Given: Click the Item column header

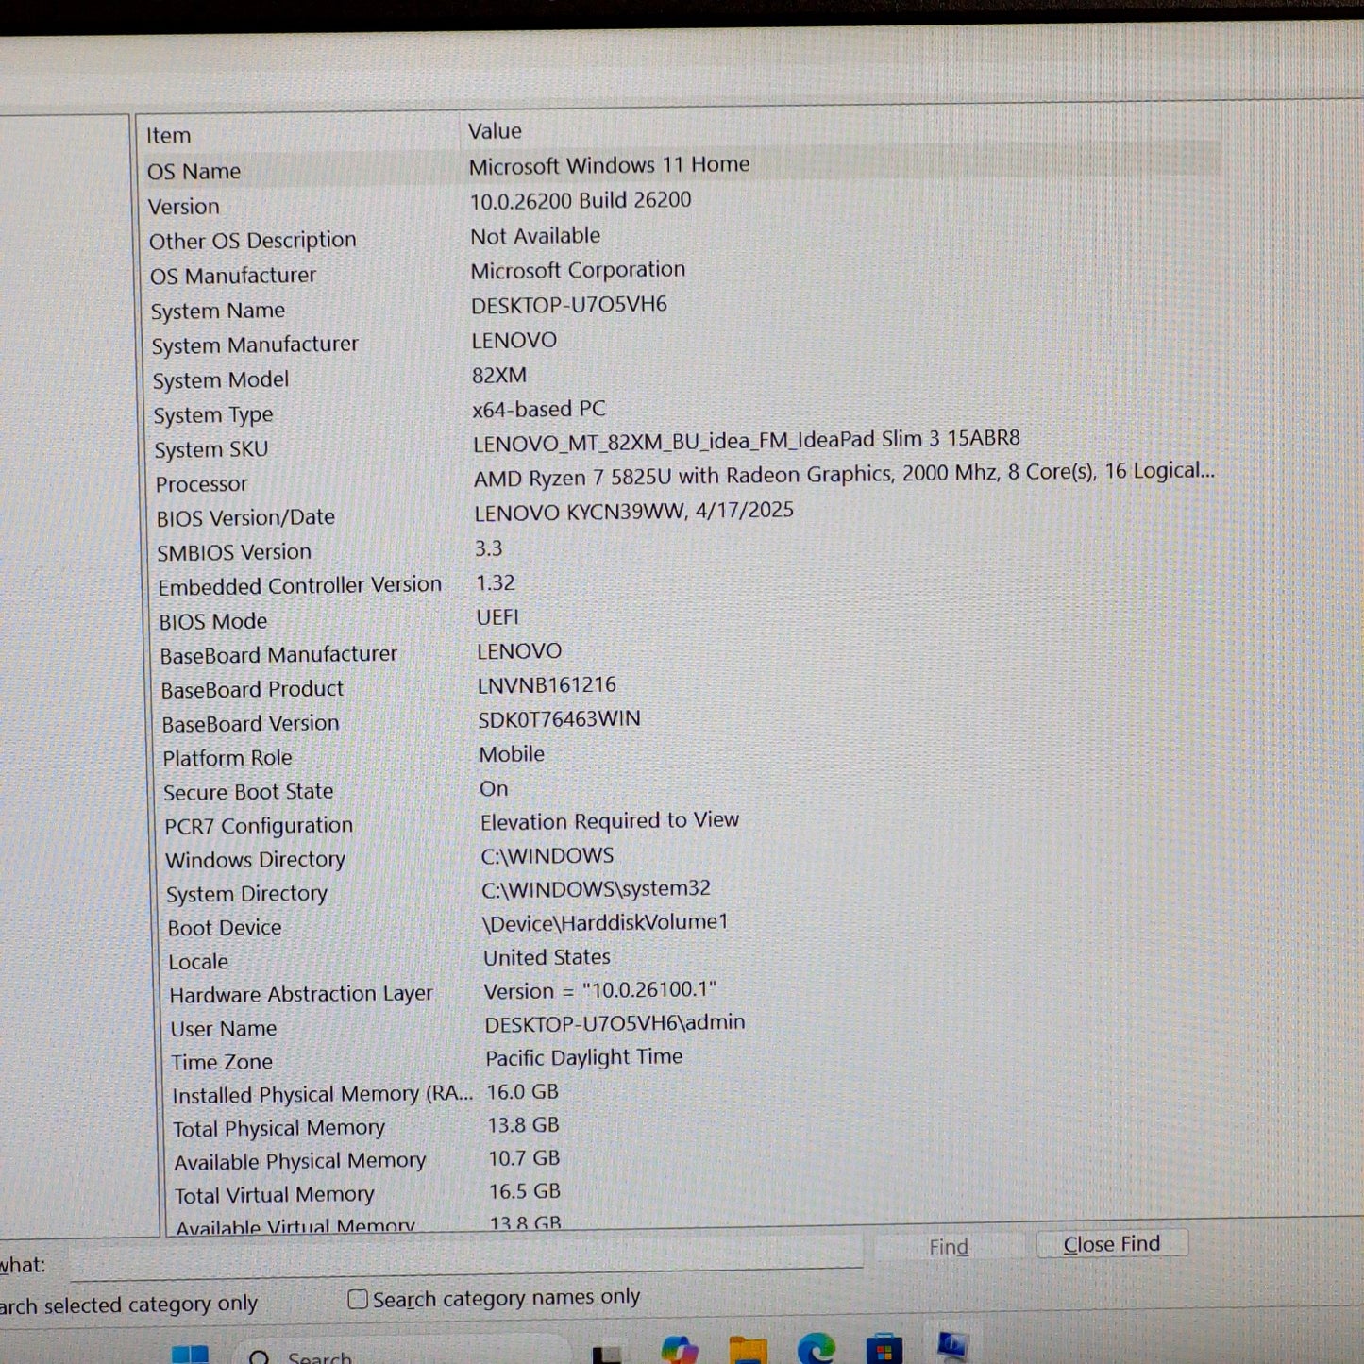Looking at the screenshot, I should (169, 136).
